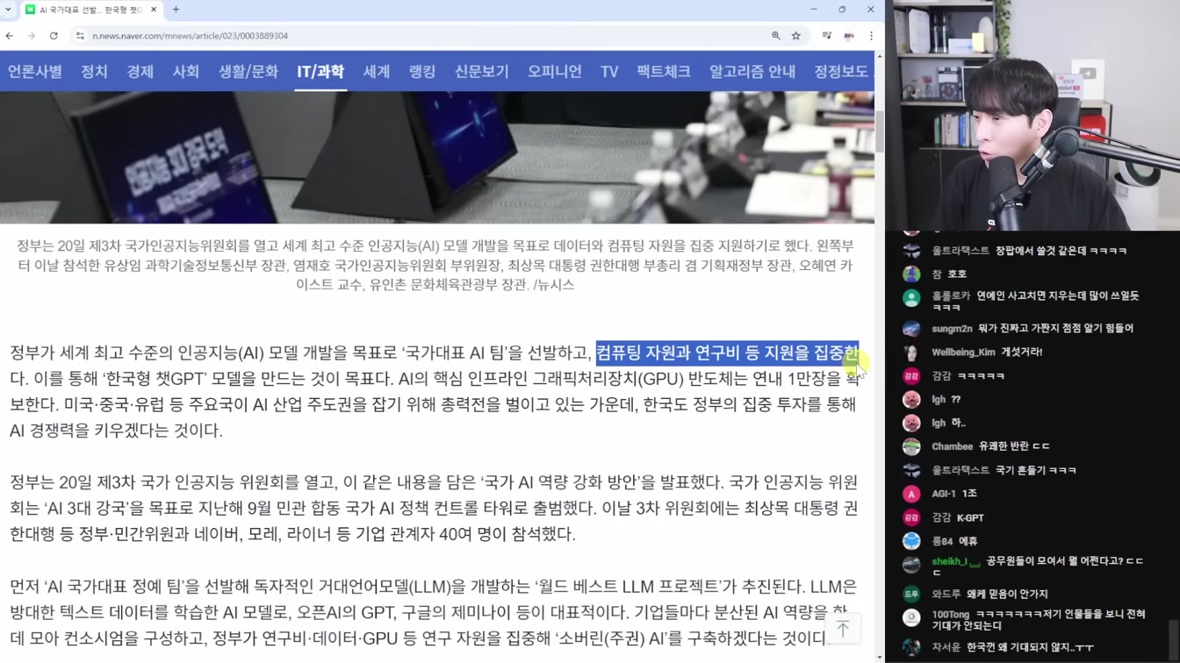1180x663 pixels.
Task: Open the 알고리즘 안내 link
Action: (752, 71)
